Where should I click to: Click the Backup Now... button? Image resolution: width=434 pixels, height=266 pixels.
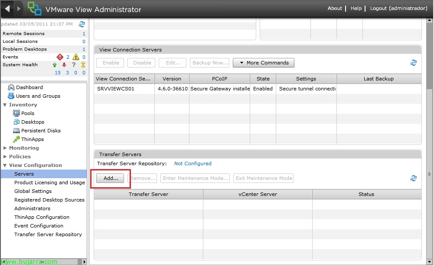(x=210, y=63)
